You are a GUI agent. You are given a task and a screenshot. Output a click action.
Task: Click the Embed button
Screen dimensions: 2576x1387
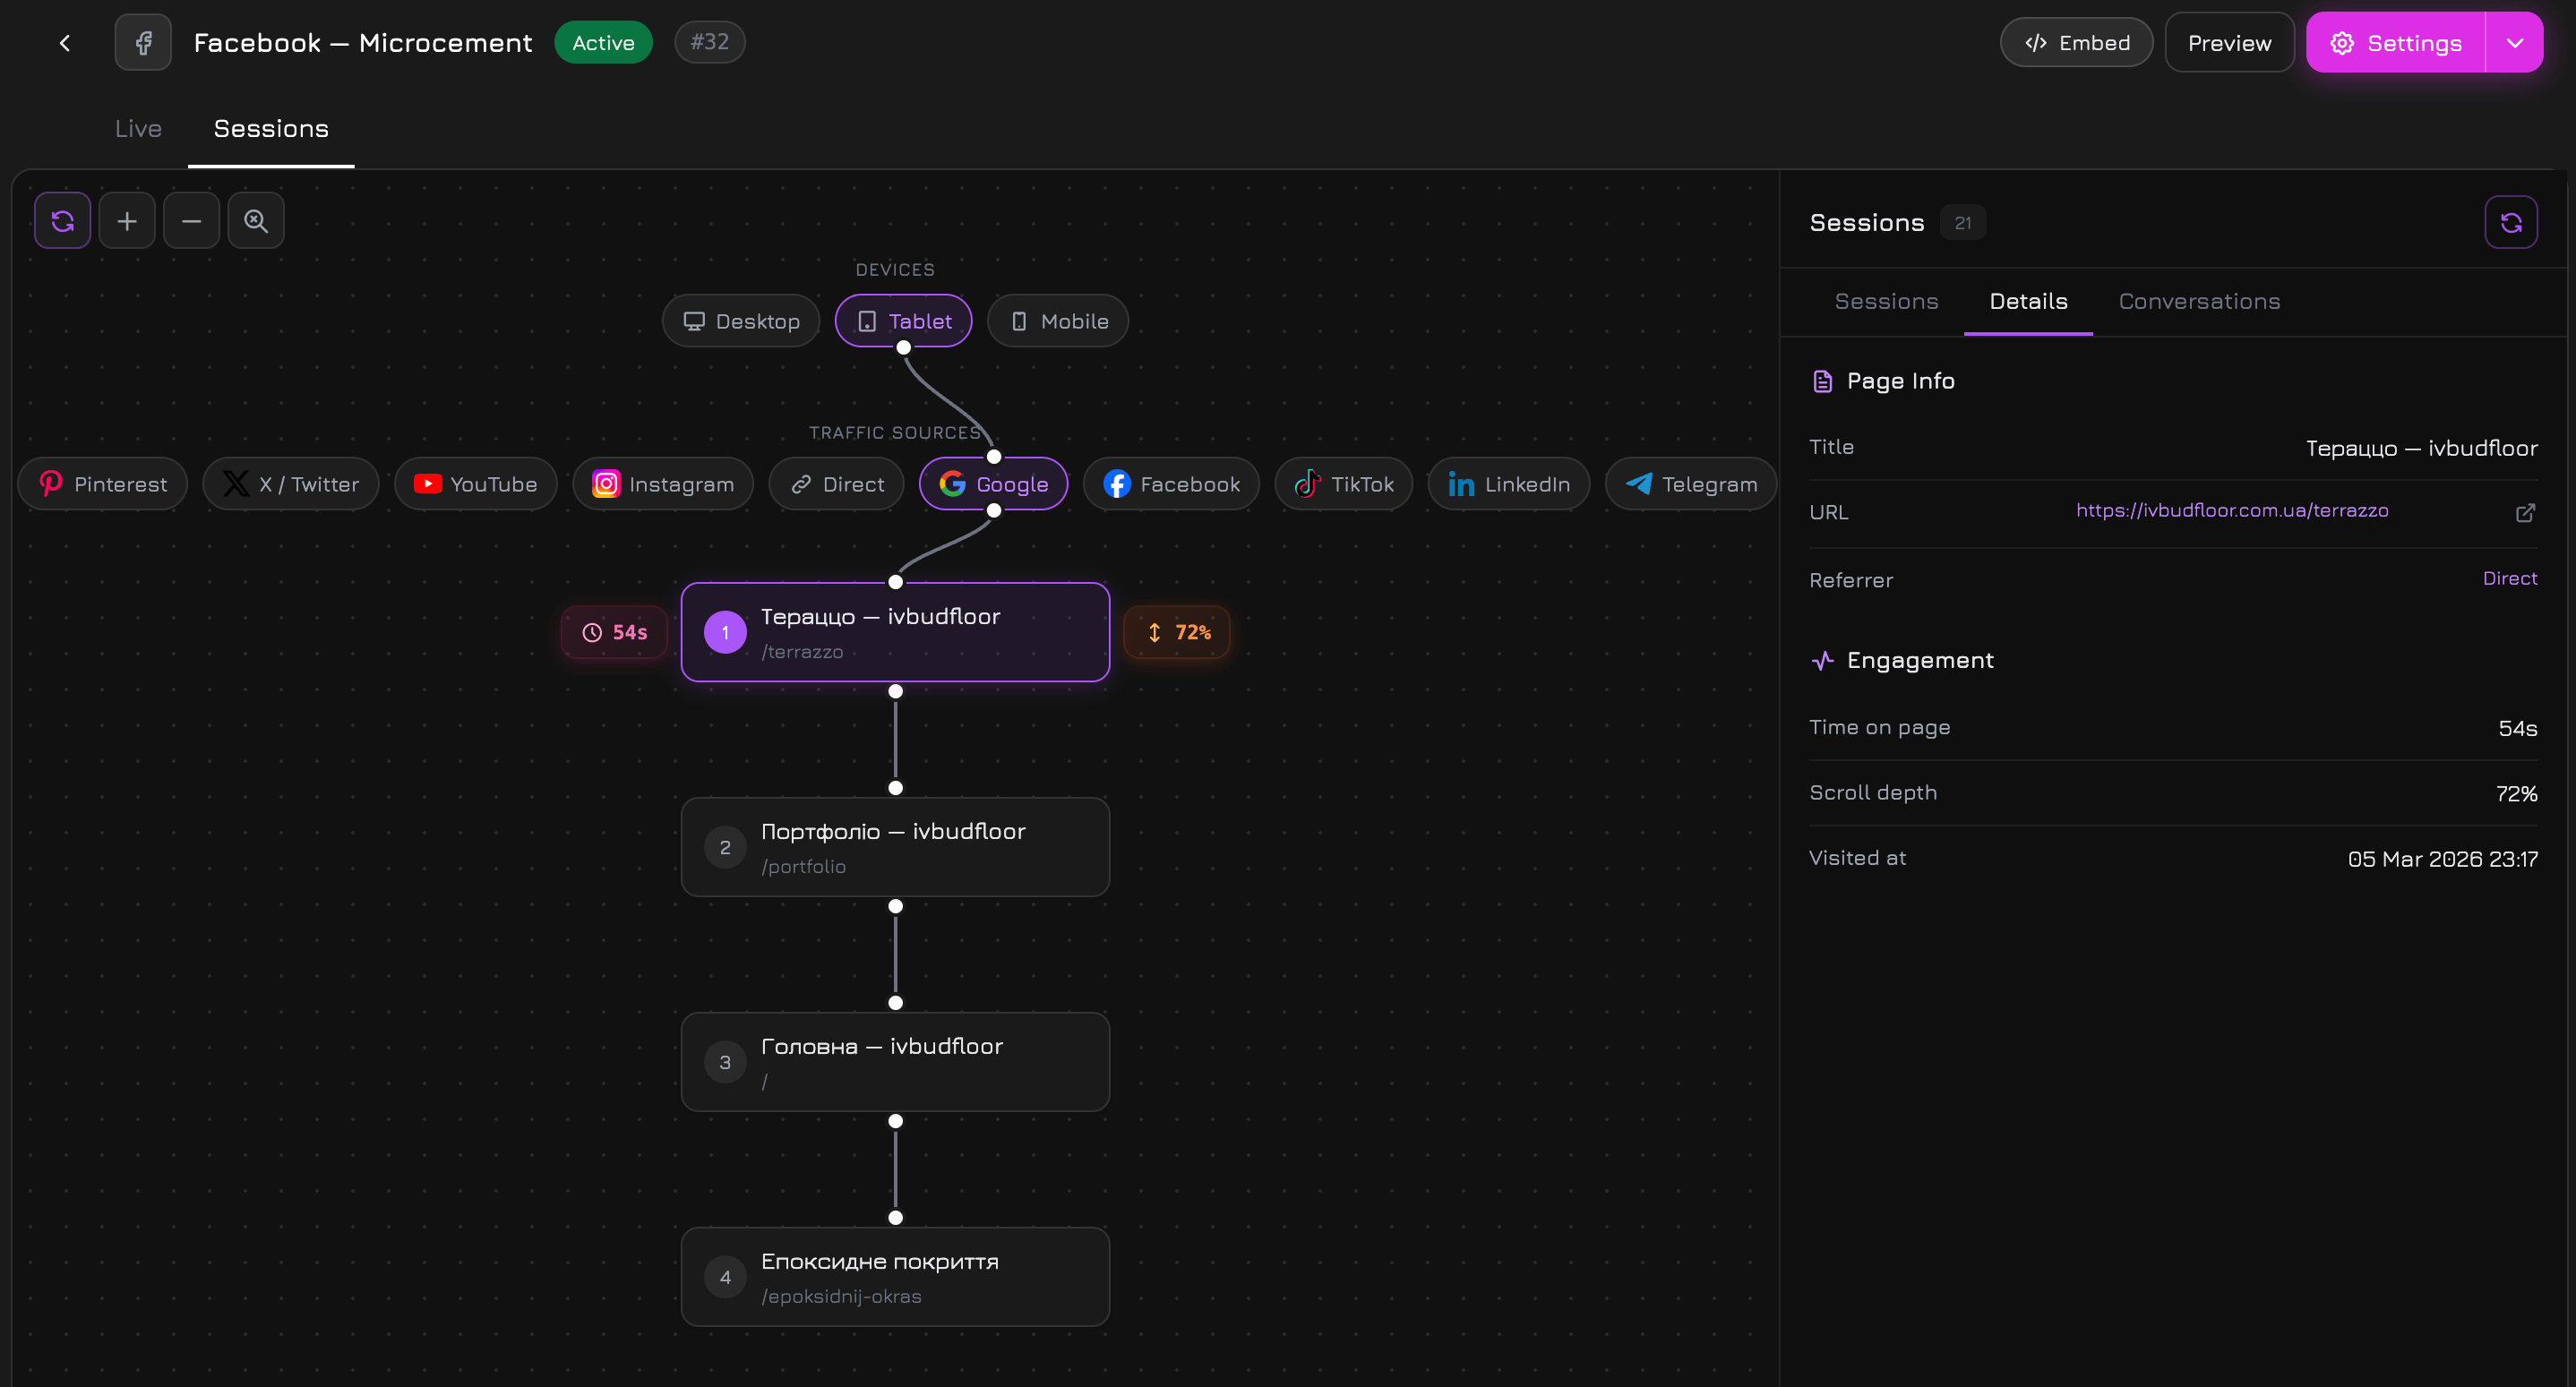[x=2077, y=43]
